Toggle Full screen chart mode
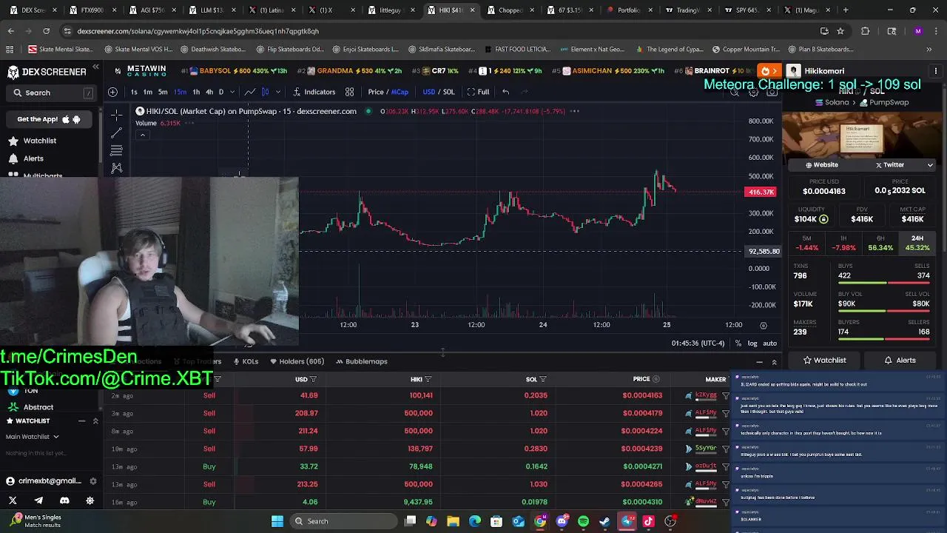This screenshot has width=947, height=533. click(478, 92)
